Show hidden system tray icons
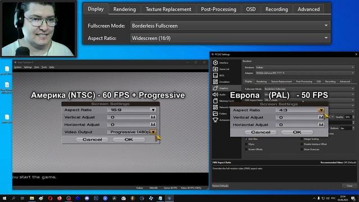Viewport: 359px width, 202px height. tap(314, 198)
